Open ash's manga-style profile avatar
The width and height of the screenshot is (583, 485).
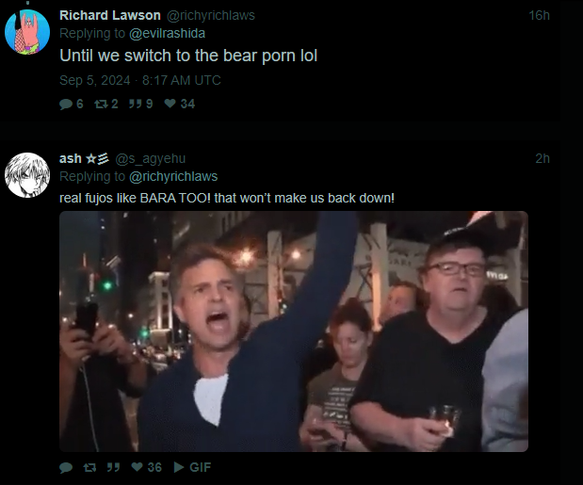coord(27,175)
